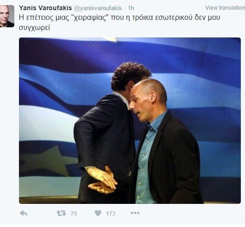Click the 1h timestamp of the tweet
This screenshot has height=227, width=245.
point(131,8)
